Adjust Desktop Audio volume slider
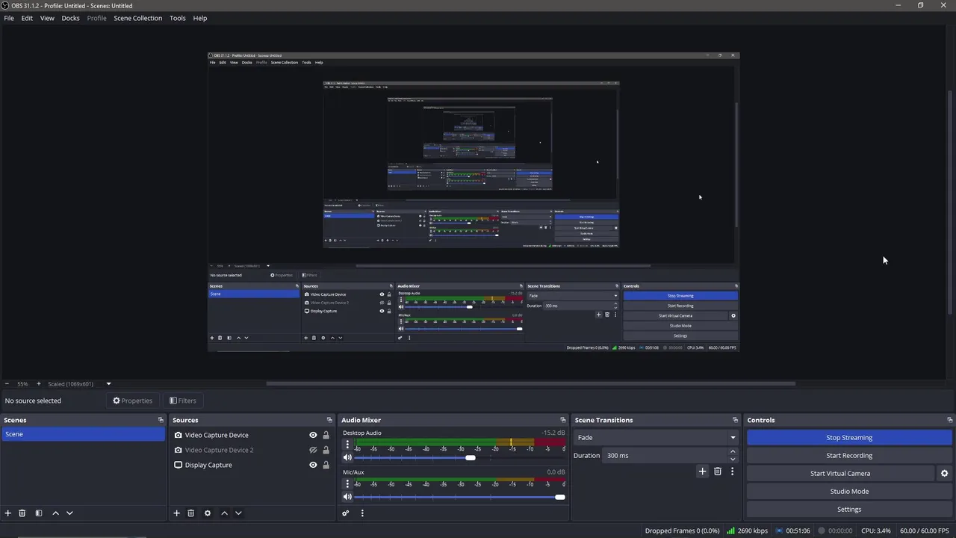Viewport: 956px width, 538px height. tap(459, 457)
